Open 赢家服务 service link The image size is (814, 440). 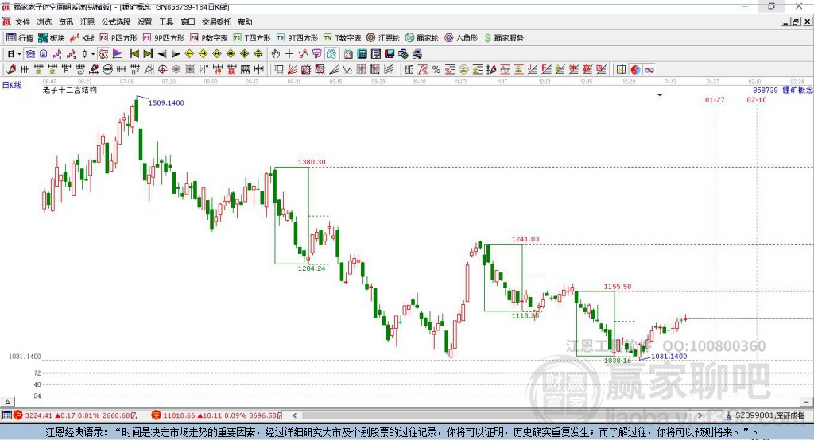click(x=503, y=38)
